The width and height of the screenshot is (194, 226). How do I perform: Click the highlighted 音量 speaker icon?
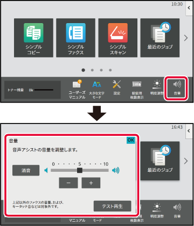pyautogui.click(x=177, y=88)
